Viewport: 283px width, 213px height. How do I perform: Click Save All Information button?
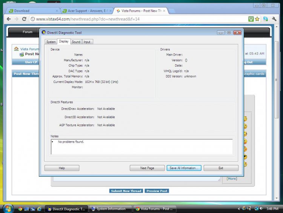(184, 168)
